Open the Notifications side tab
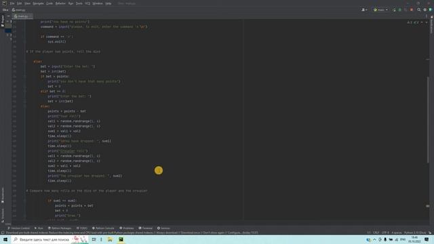434x244 pixels. point(431,25)
